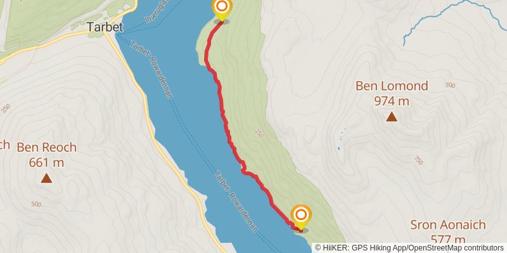Click the Ben Reoch 661 m label

click(46, 154)
